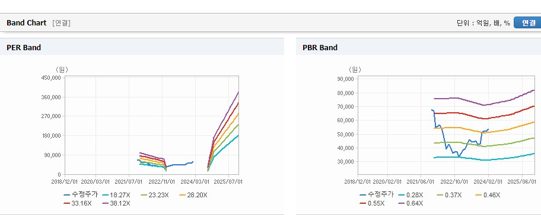This screenshot has height=215, width=541.
Task: Toggle the 0.64X legend entry
Action: pyautogui.click(x=410, y=203)
